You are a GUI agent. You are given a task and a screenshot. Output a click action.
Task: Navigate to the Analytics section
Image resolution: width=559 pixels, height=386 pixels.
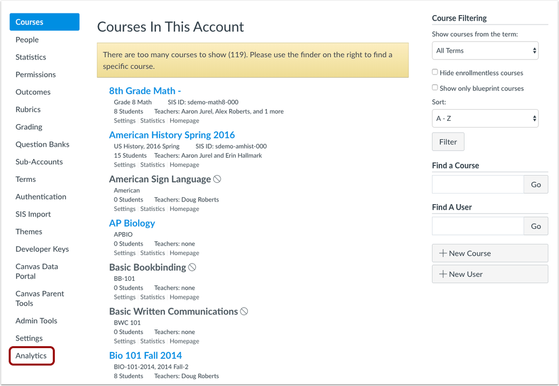pyautogui.click(x=31, y=356)
